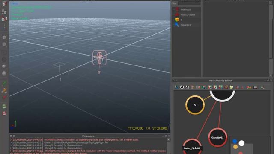274x154 pixels.
Task: Click the teal arrows icon in Relationship Editor toolbar
Action: coord(203,87)
